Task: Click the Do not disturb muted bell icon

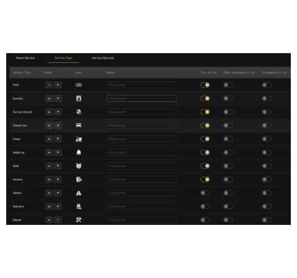Action: 79,112
